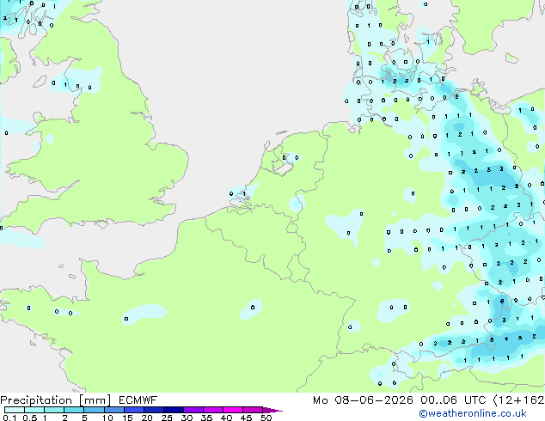Pick the 10–15 mm legend color box

tap(114, 410)
